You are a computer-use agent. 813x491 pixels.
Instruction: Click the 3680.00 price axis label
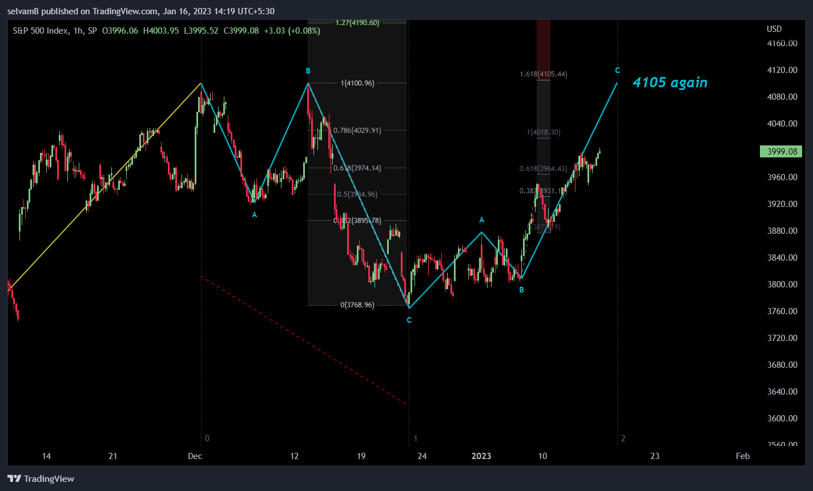[x=782, y=365]
